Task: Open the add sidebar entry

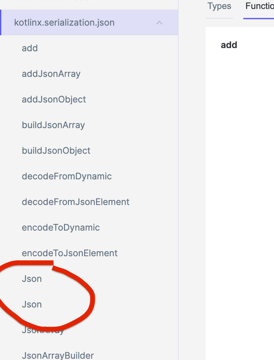Action: click(30, 48)
